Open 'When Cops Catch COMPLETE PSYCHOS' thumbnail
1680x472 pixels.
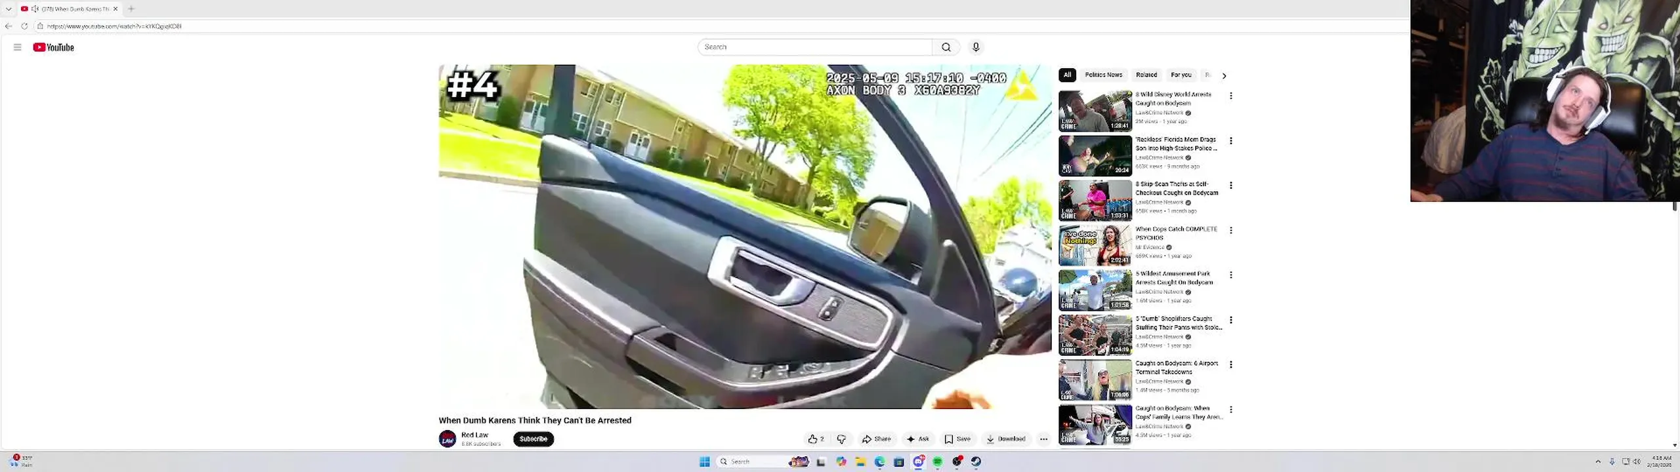(1095, 245)
